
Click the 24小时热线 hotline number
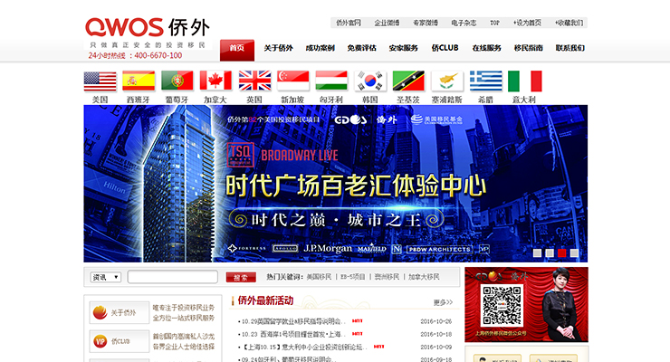pos(135,55)
